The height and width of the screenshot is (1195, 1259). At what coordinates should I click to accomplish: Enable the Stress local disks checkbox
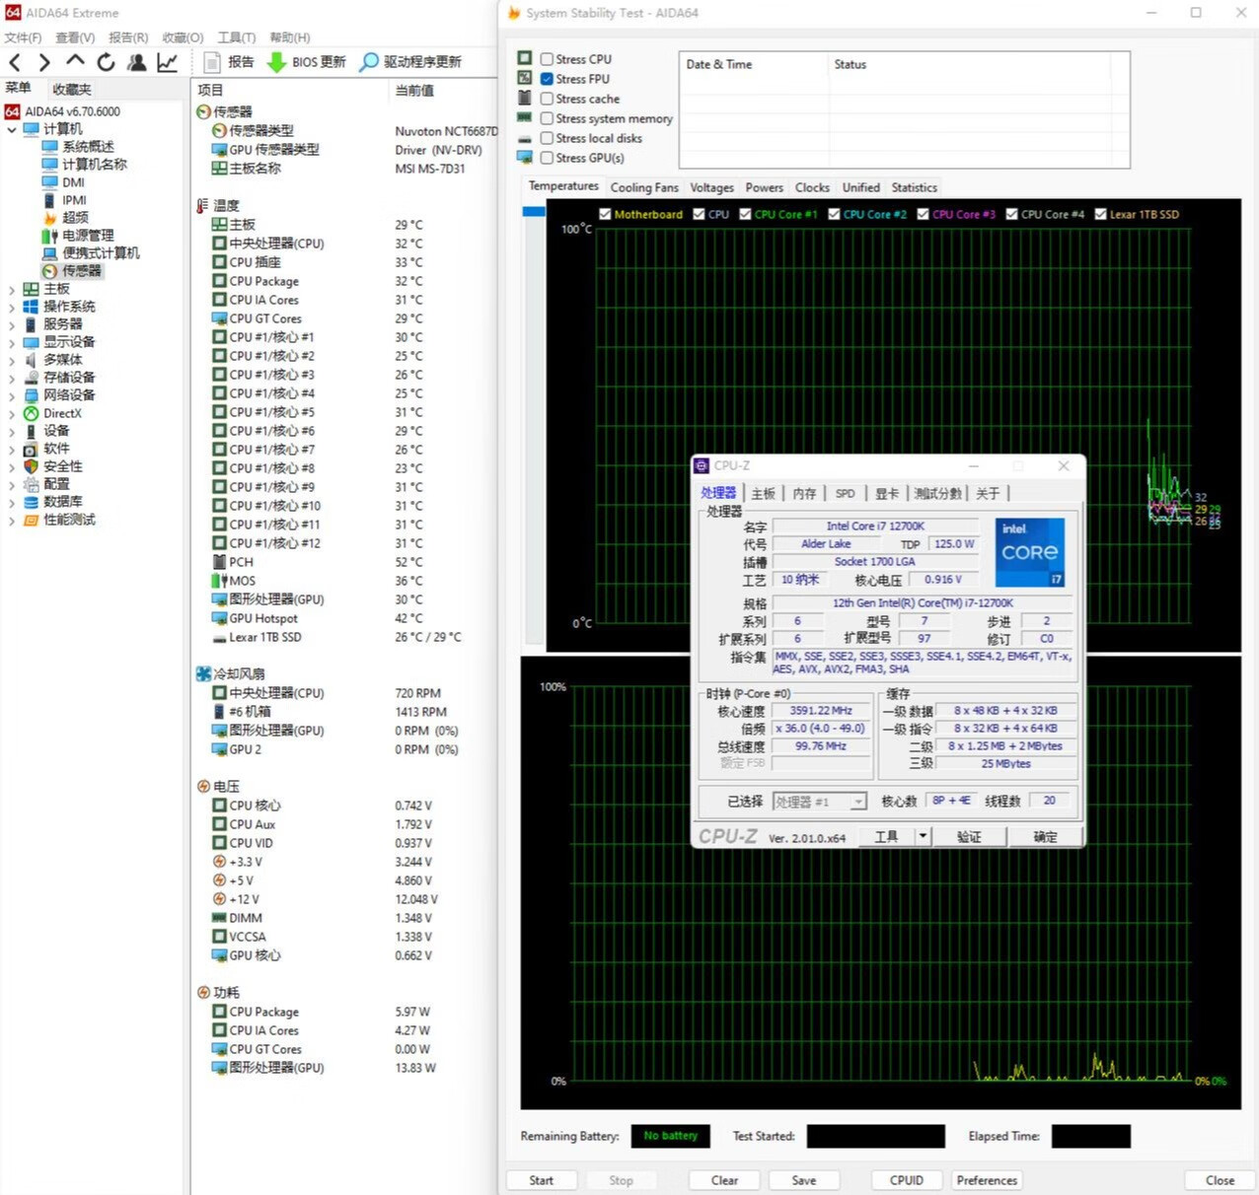tap(547, 138)
